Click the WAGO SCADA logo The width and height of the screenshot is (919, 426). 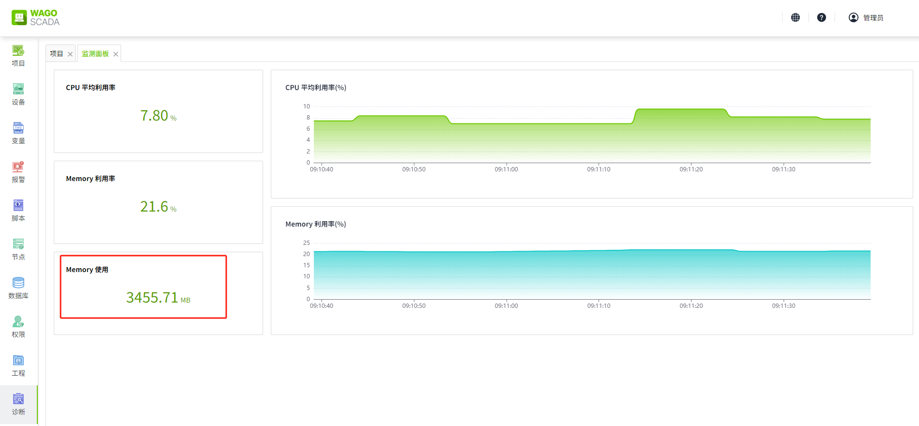point(36,17)
